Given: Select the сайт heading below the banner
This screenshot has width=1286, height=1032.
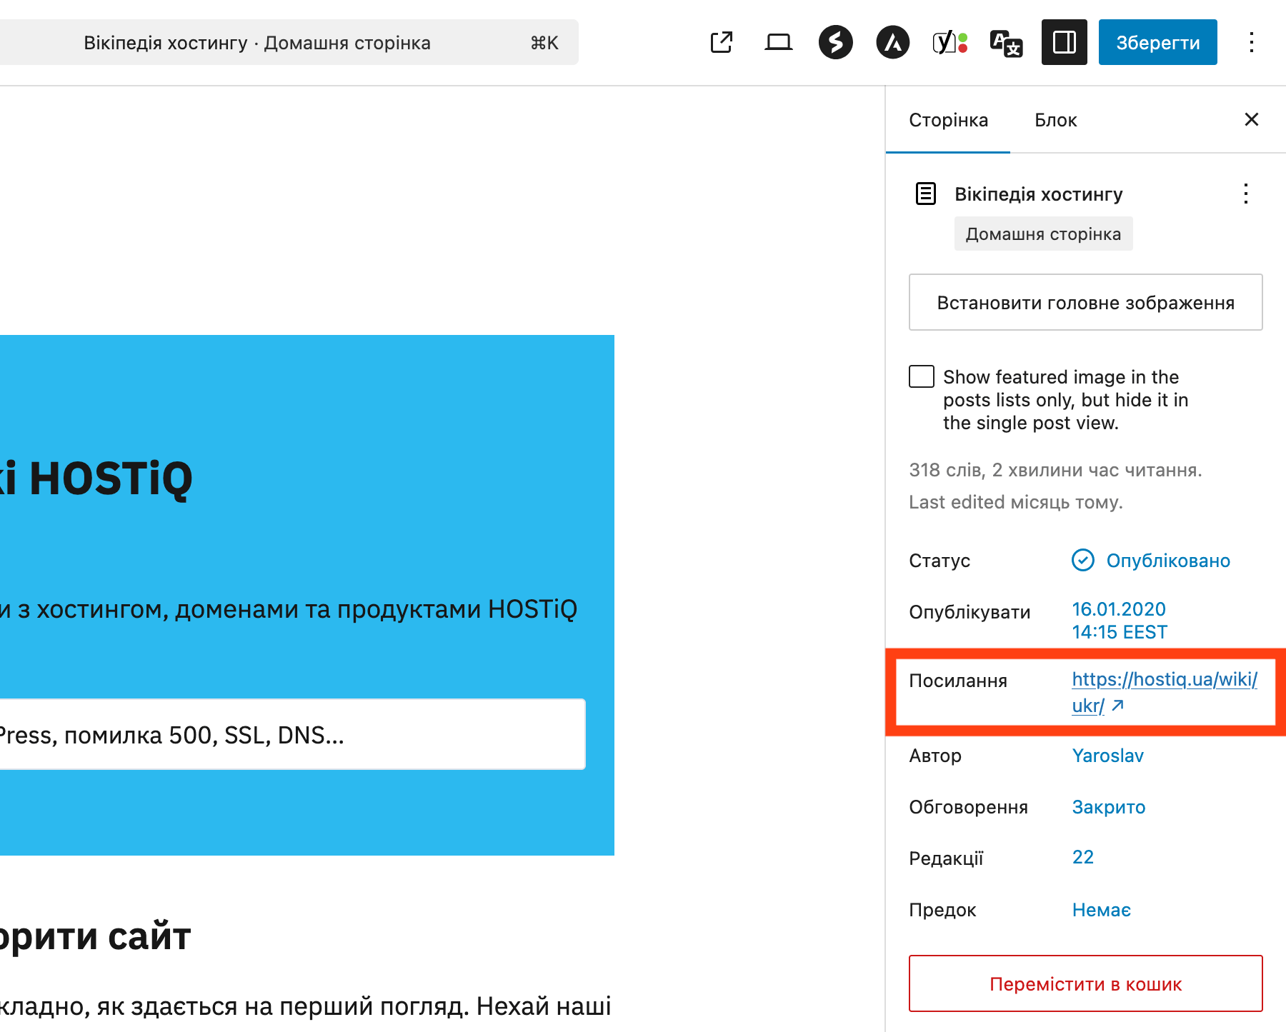Looking at the screenshot, I should 96,936.
